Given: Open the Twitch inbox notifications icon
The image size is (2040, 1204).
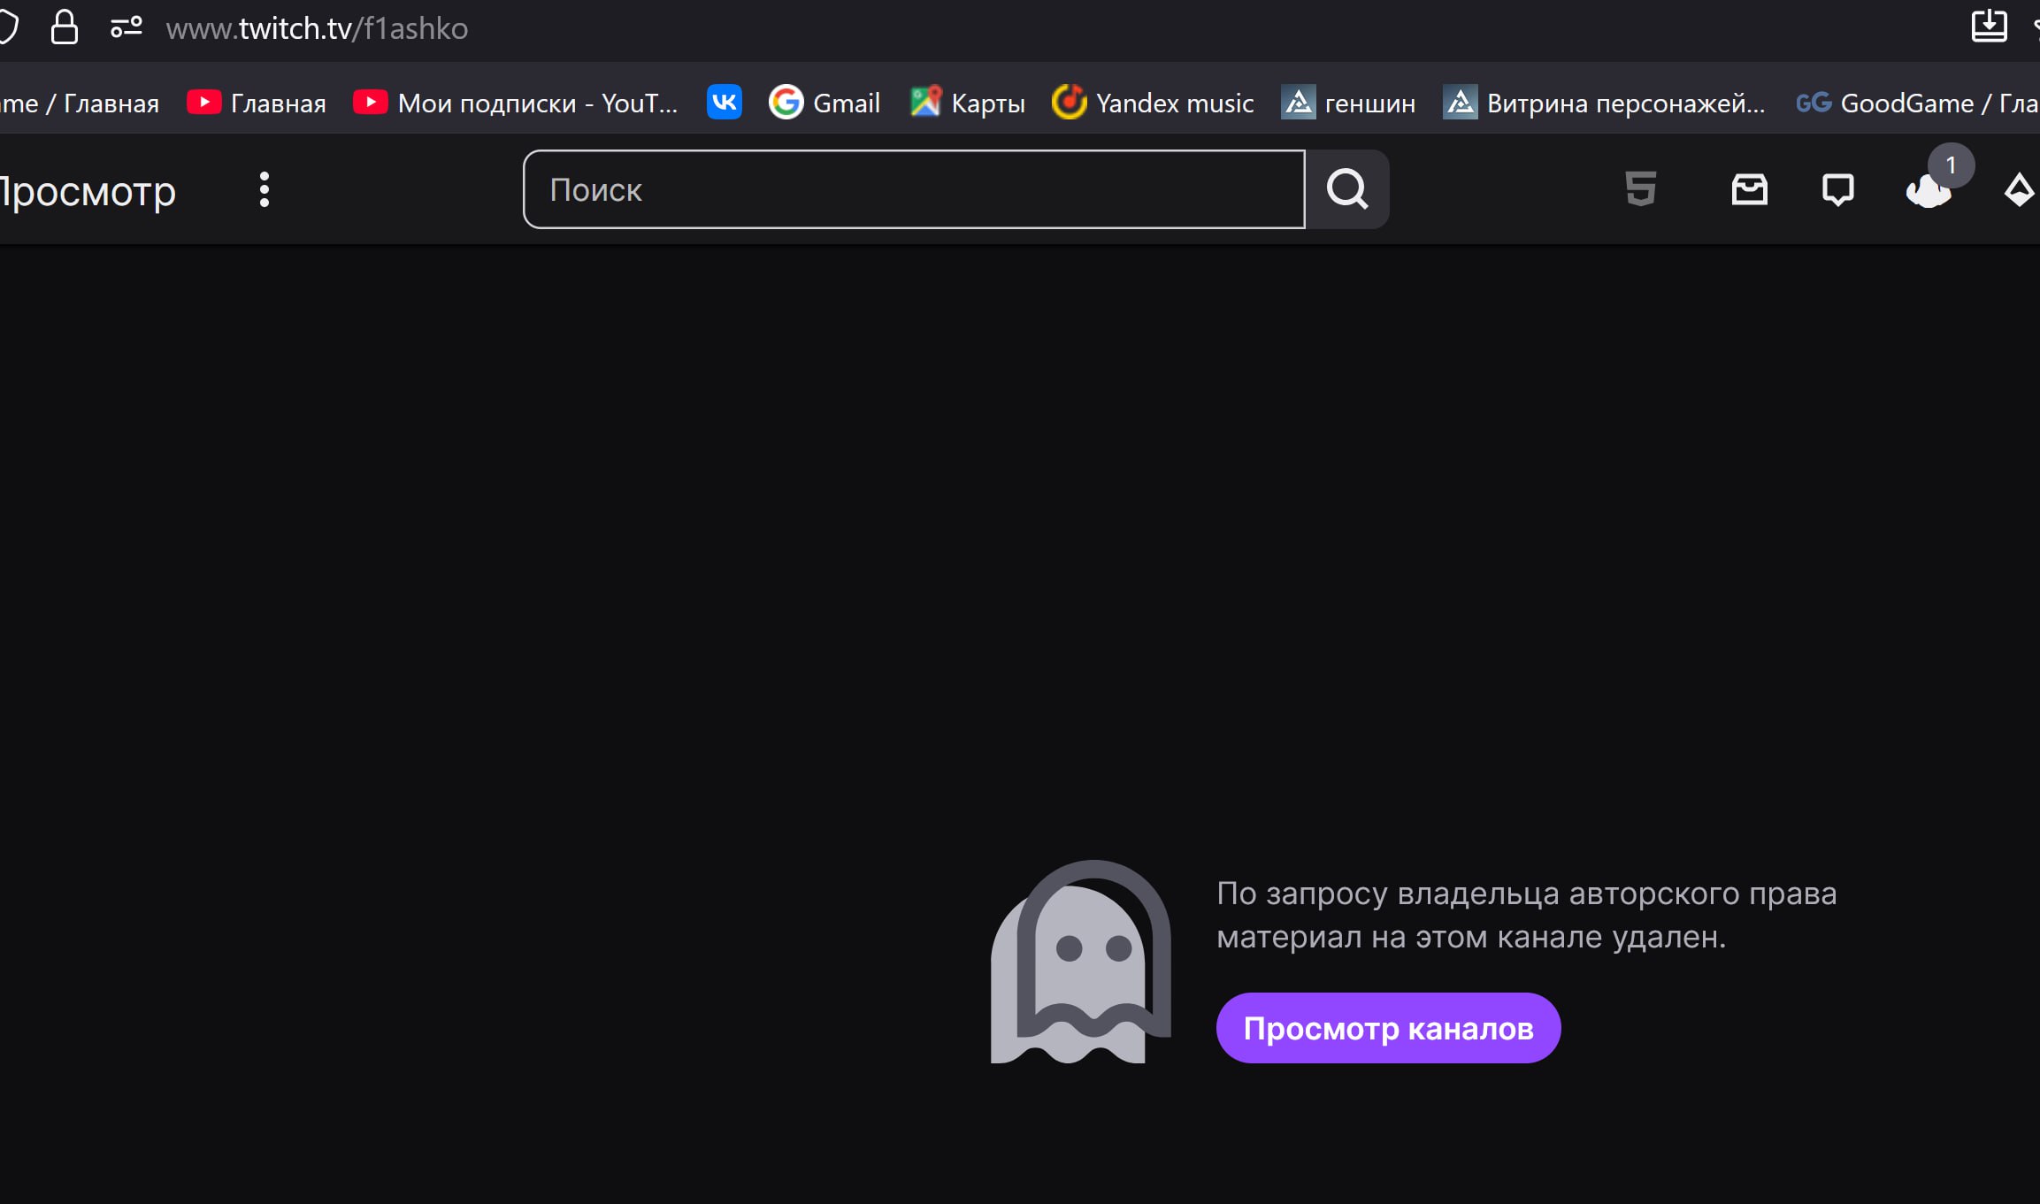Looking at the screenshot, I should [1749, 189].
